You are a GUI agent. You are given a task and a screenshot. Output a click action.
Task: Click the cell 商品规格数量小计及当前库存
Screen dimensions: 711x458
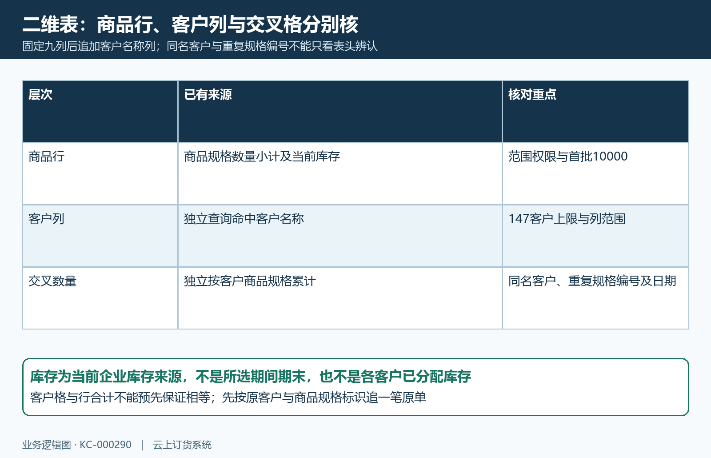point(340,173)
